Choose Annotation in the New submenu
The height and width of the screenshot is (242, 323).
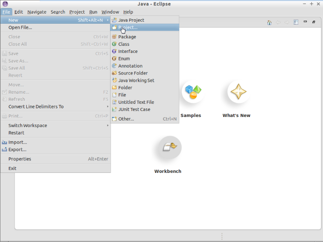145,66
